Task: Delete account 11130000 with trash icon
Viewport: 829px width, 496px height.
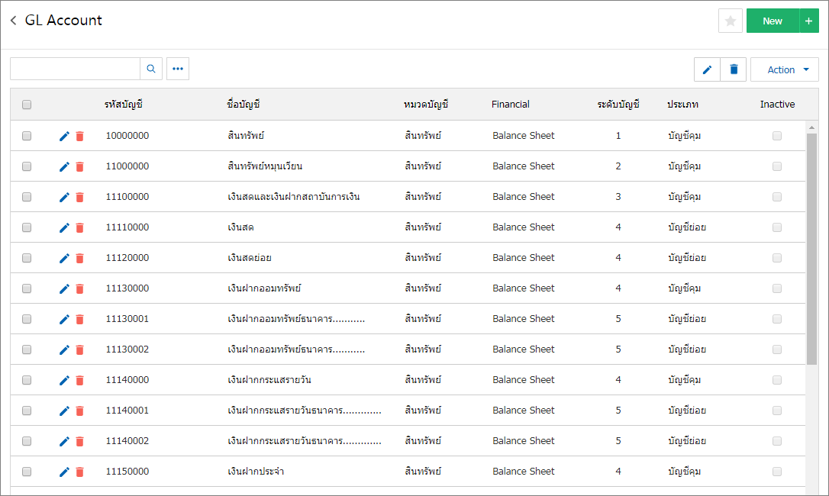Action: [80, 288]
